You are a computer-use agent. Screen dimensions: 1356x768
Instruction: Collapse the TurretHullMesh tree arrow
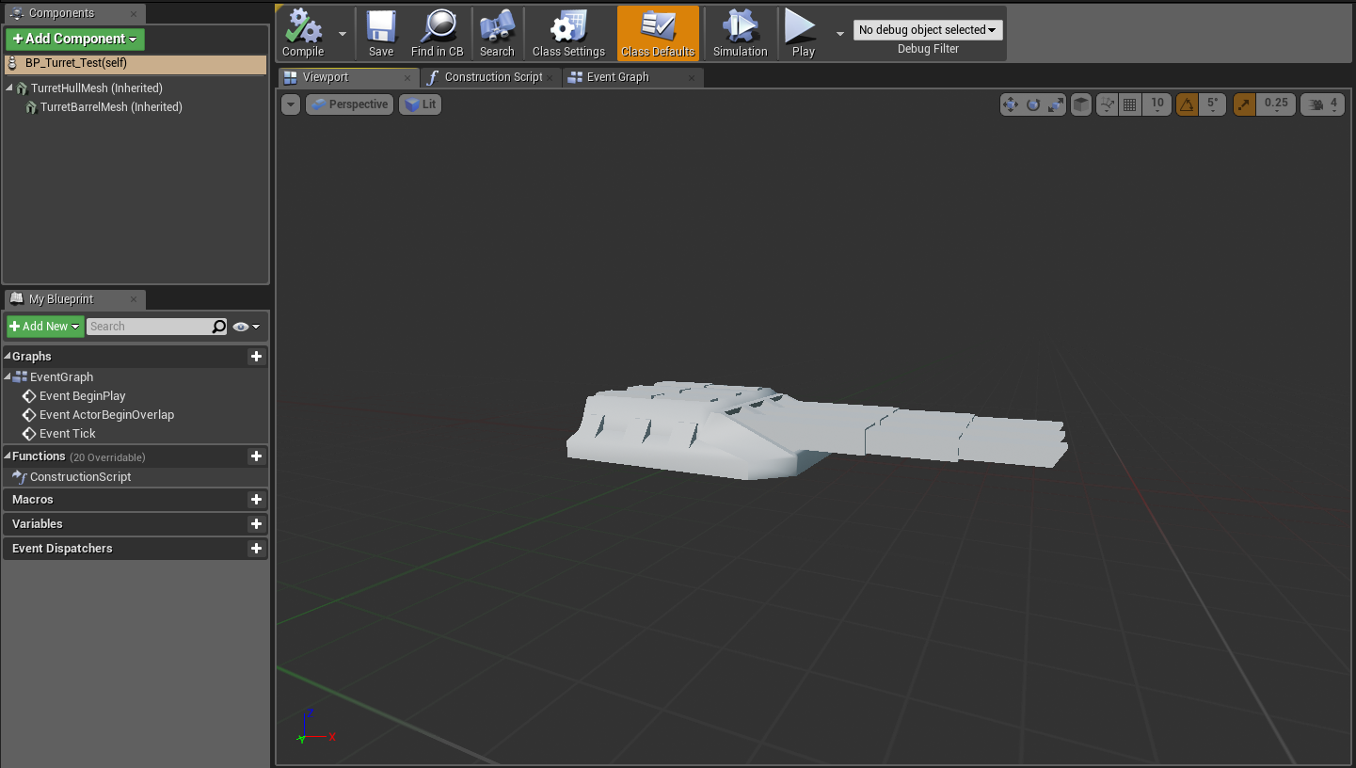click(x=9, y=88)
